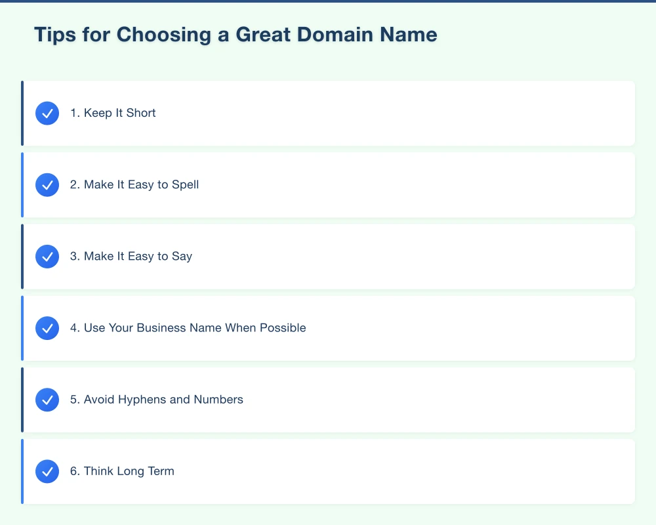The height and width of the screenshot is (525, 656).
Task: Click the checkmark icon beside "Keep It Short"
Action: coord(47,113)
